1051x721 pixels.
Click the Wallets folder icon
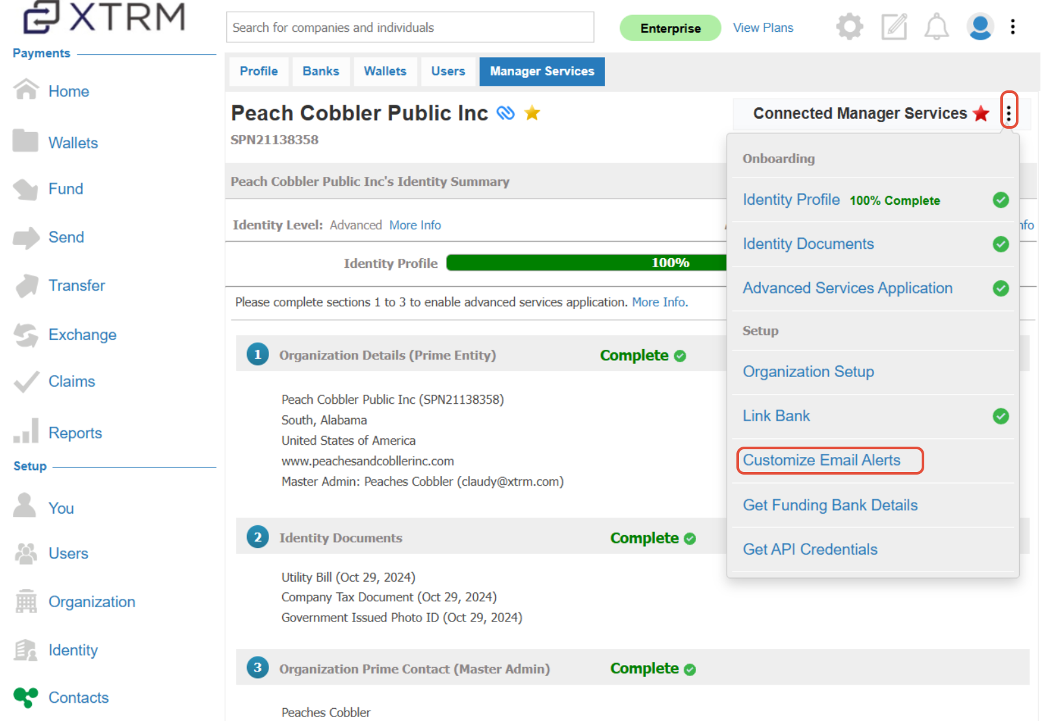click(x=26, y=140)
